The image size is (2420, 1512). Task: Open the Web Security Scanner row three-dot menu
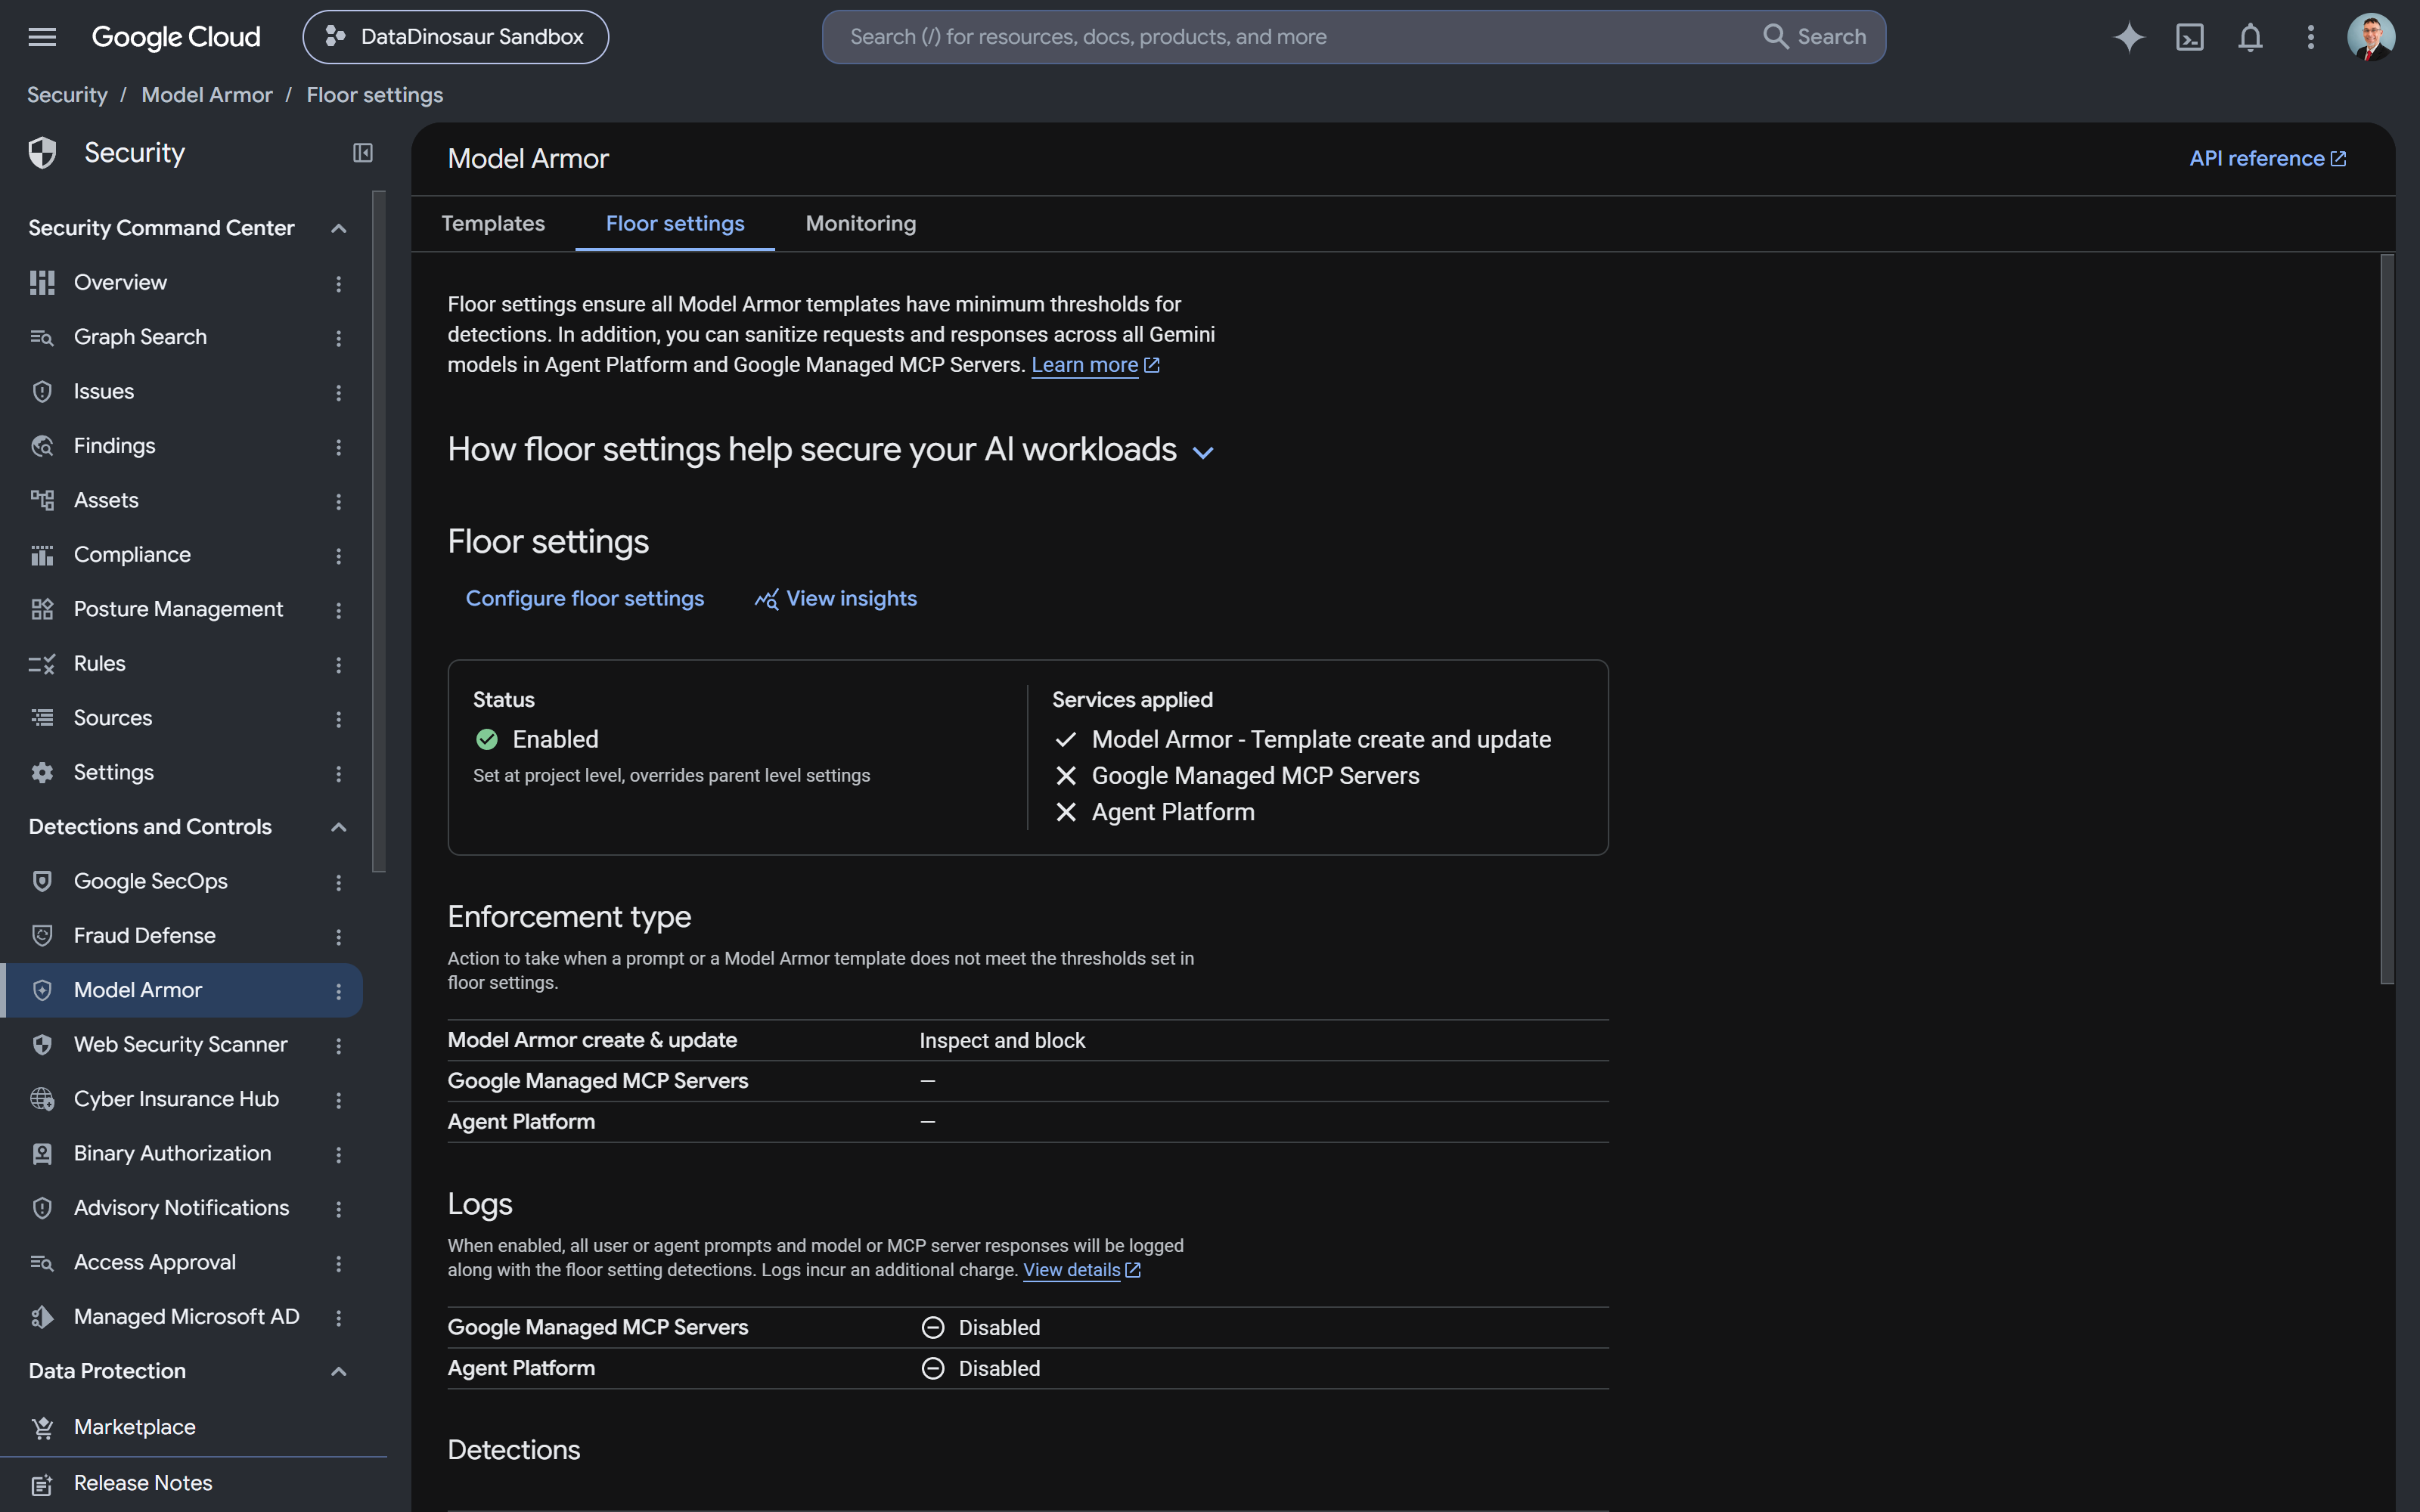[338, 1046]
